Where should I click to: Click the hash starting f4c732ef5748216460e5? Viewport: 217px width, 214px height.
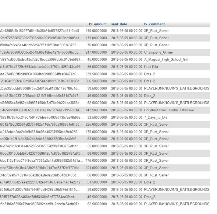coord(40,175)
